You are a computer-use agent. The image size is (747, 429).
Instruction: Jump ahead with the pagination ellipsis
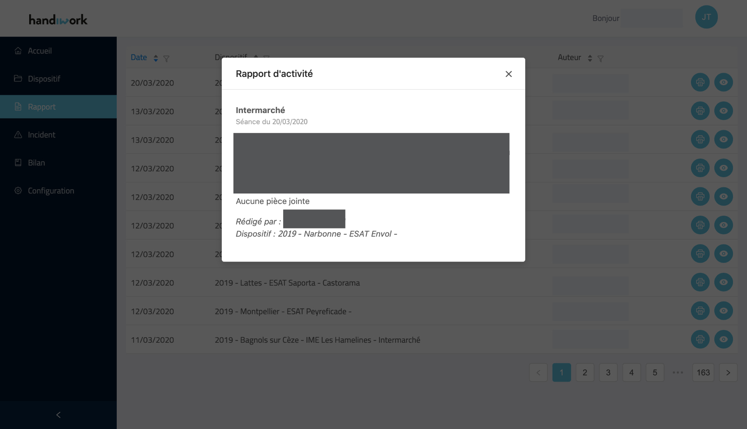click(x=678, y=372)
